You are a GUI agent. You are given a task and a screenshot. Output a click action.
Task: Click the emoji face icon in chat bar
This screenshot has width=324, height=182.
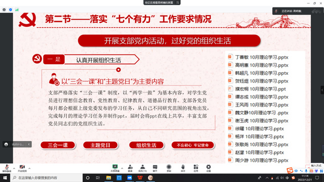pos(6,144)
